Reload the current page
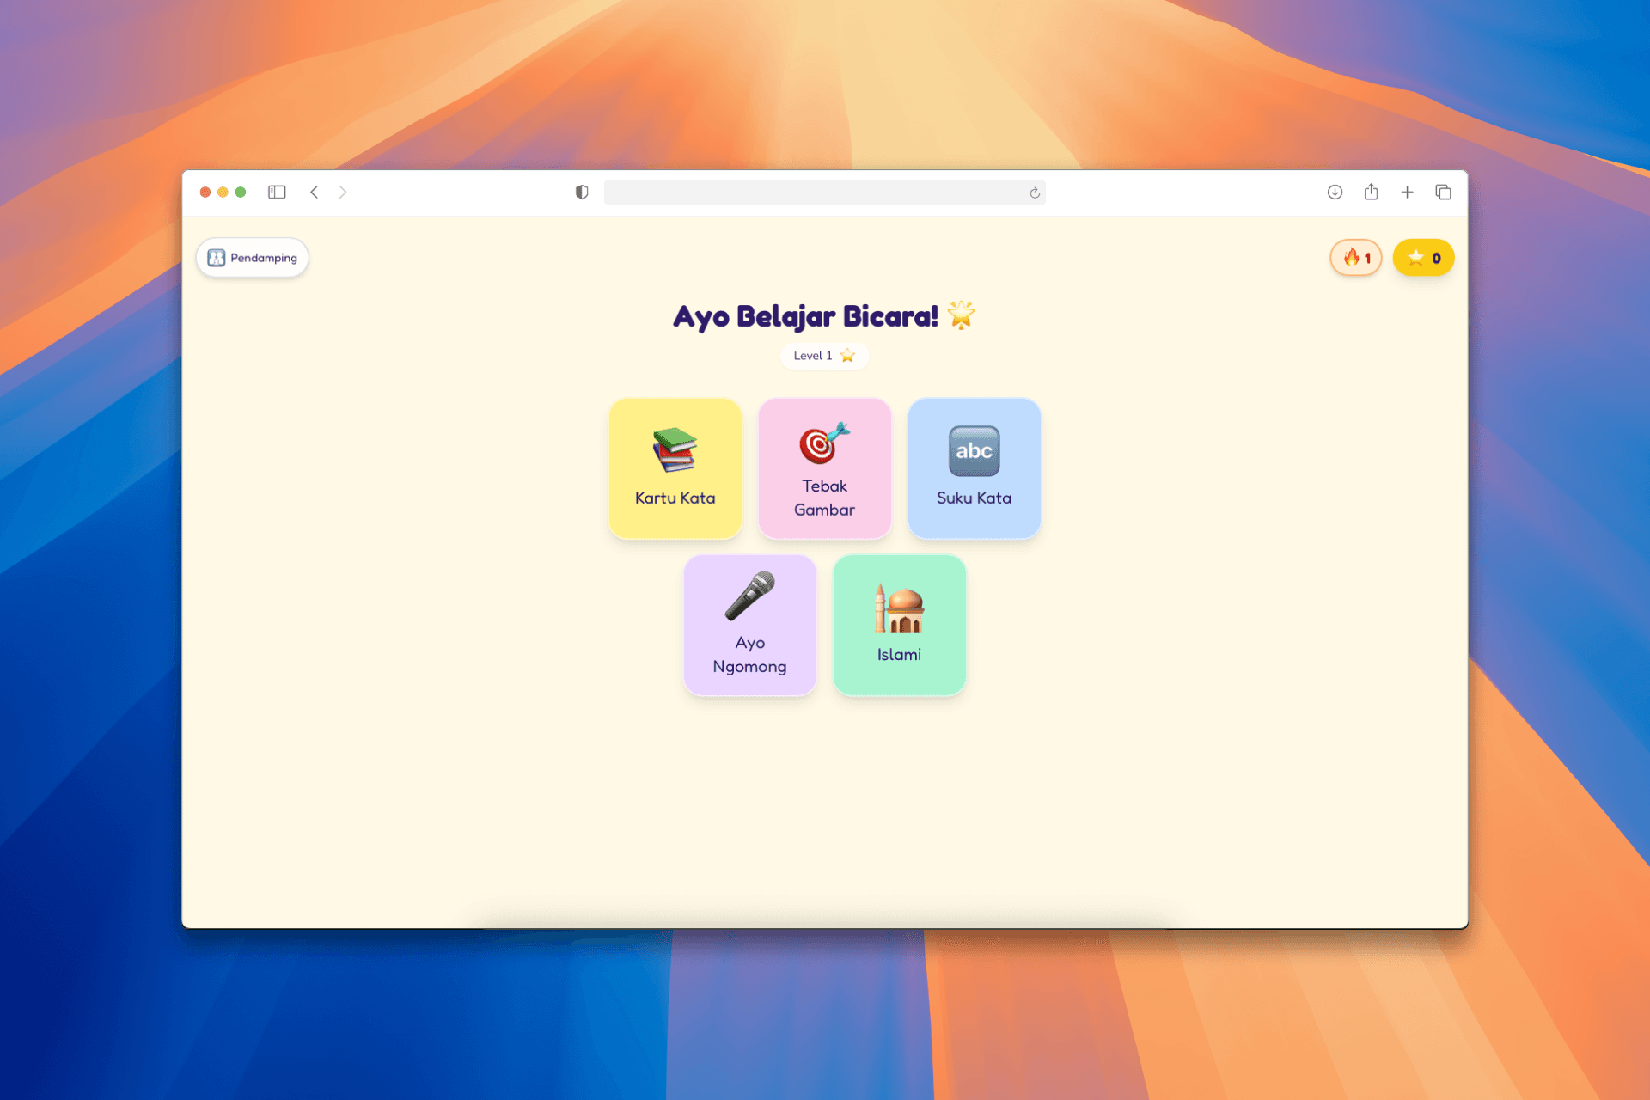1650x1100 pixels. tap(1035, 192)
